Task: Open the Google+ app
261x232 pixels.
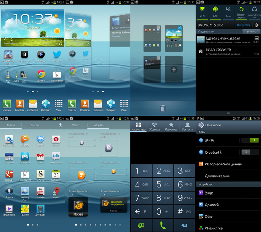Action: pos(9,174)
